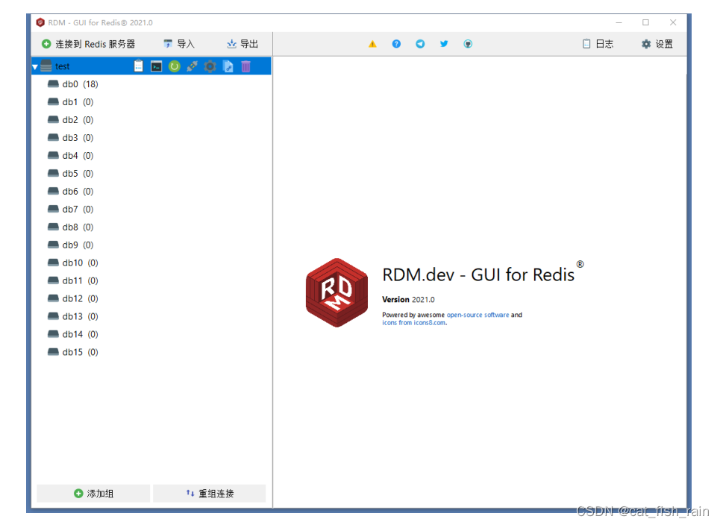Unload/disconnect the test connection via plug icon

click(192, 66)
